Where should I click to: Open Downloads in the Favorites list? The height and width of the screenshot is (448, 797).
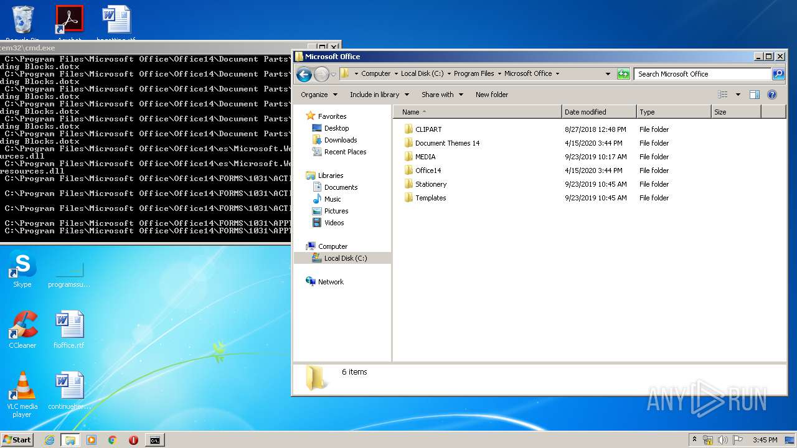click(x=341, y=140)
